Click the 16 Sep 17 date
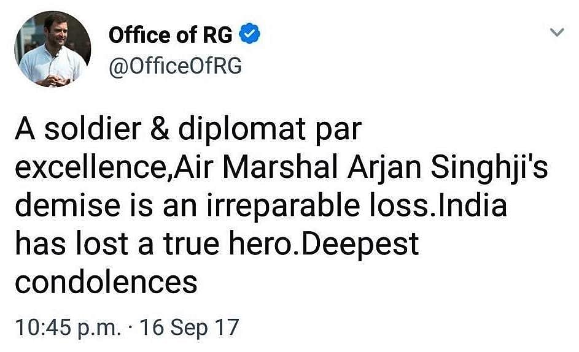The height and width of the screenshot is (352, 579). click(x=188, y=326)
